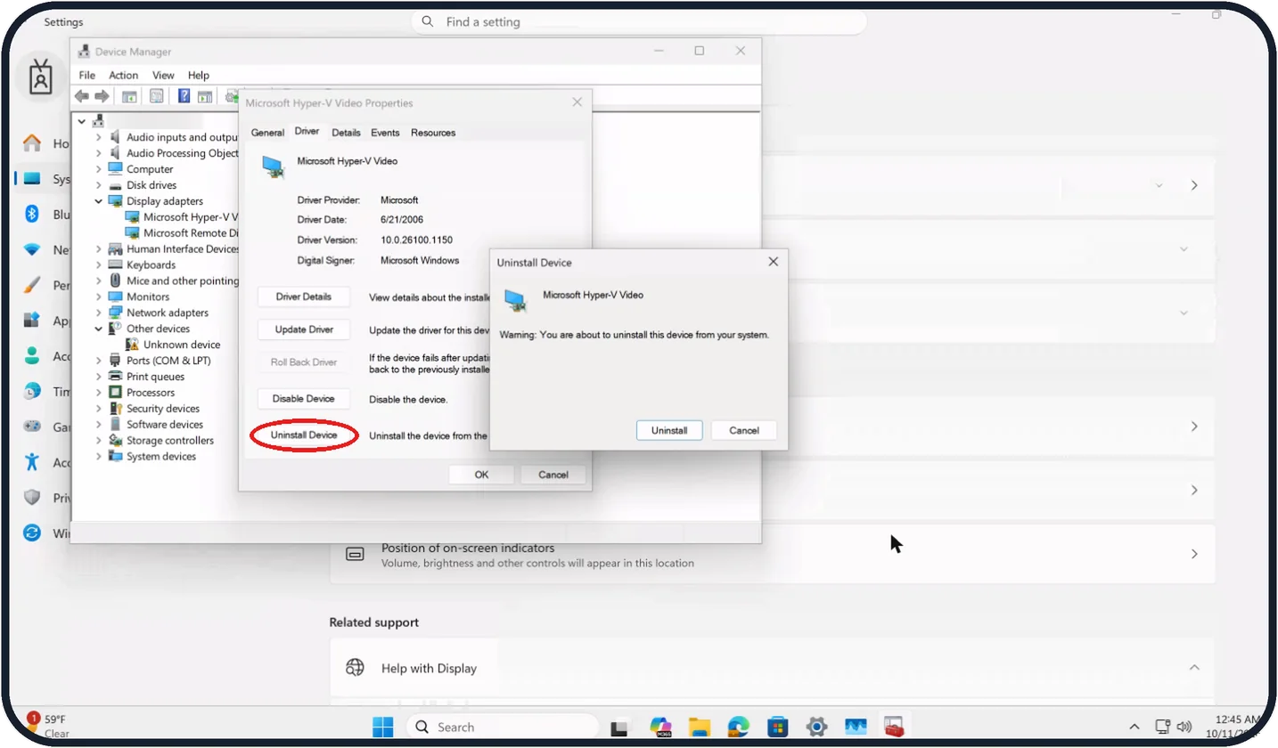The height and width of the screenshot is (748, 1278).
Task: Open Driver Details in the Properties window
Action: (304, 297)
